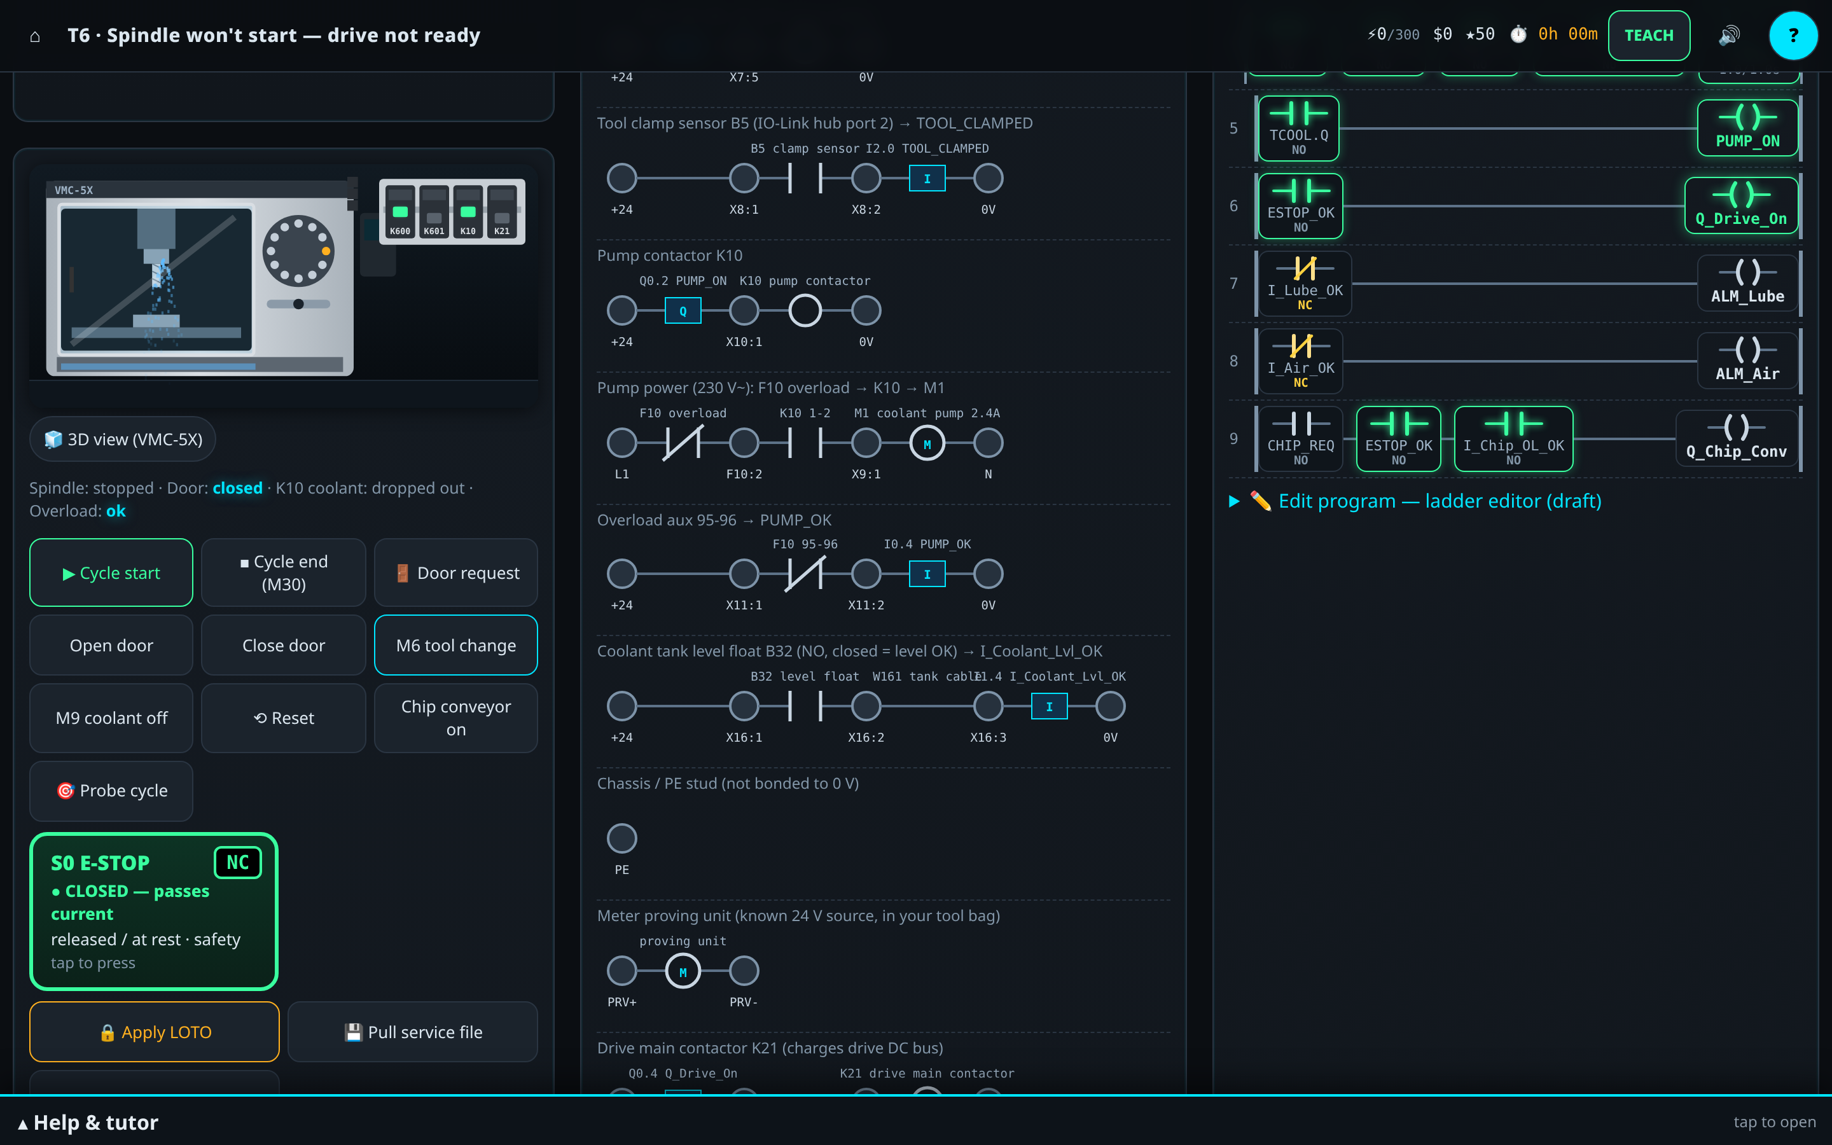Expand the Help & tutor panel

[916, 1121]
